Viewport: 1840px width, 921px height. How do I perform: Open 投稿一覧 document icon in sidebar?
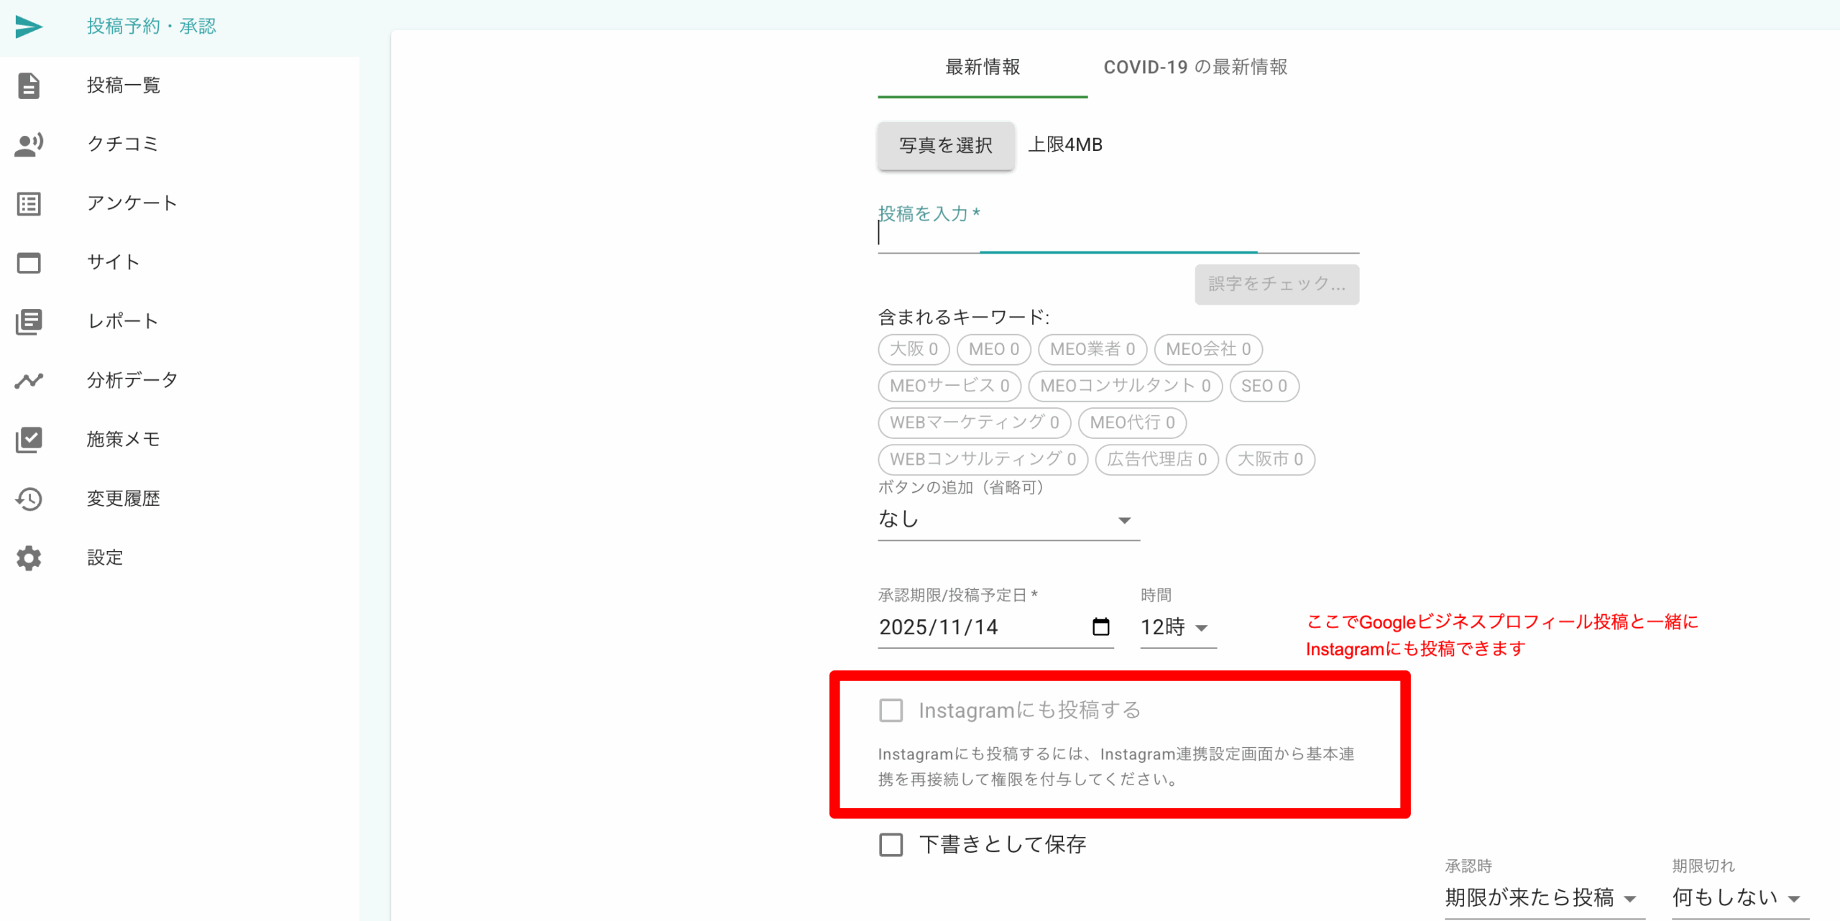tap(29, 85)
